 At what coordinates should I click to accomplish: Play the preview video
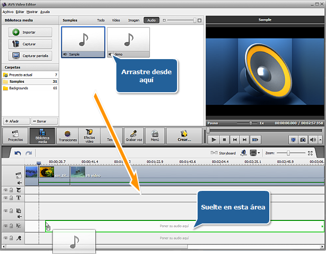(214, 140)
